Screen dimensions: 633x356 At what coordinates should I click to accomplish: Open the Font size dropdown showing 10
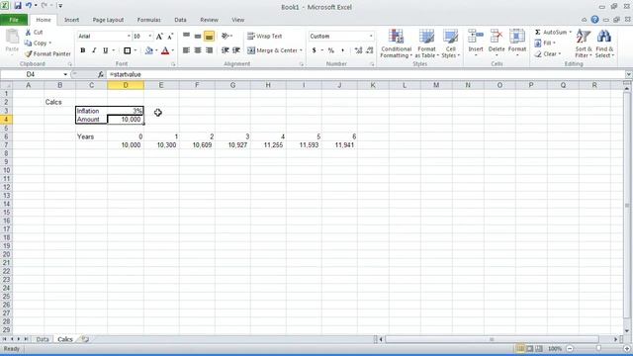tap(149, 37)
